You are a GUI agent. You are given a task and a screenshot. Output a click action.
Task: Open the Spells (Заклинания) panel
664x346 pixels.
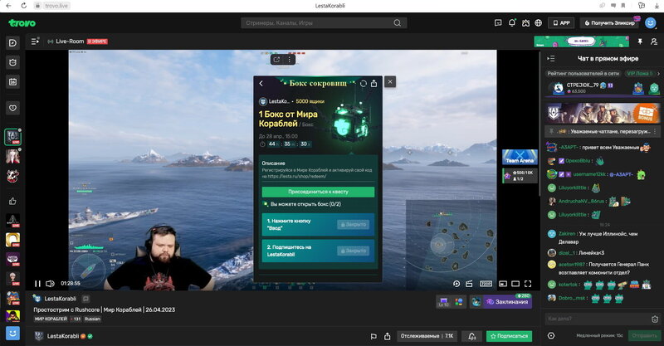500,301
